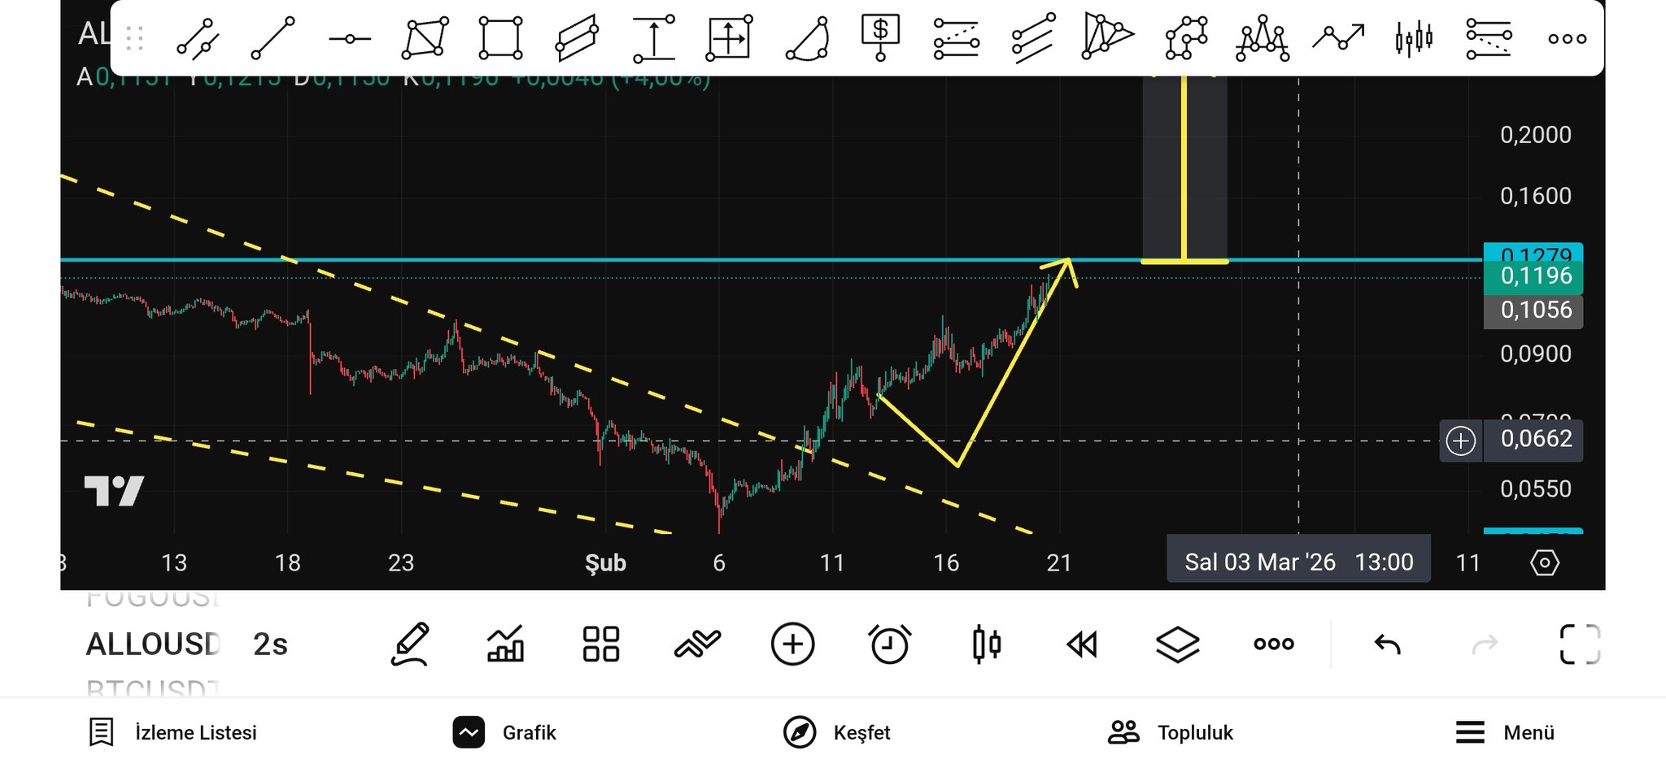Click the plus button at price 0,0662
The image size is (1666, 768).
tap(1461, 440)
